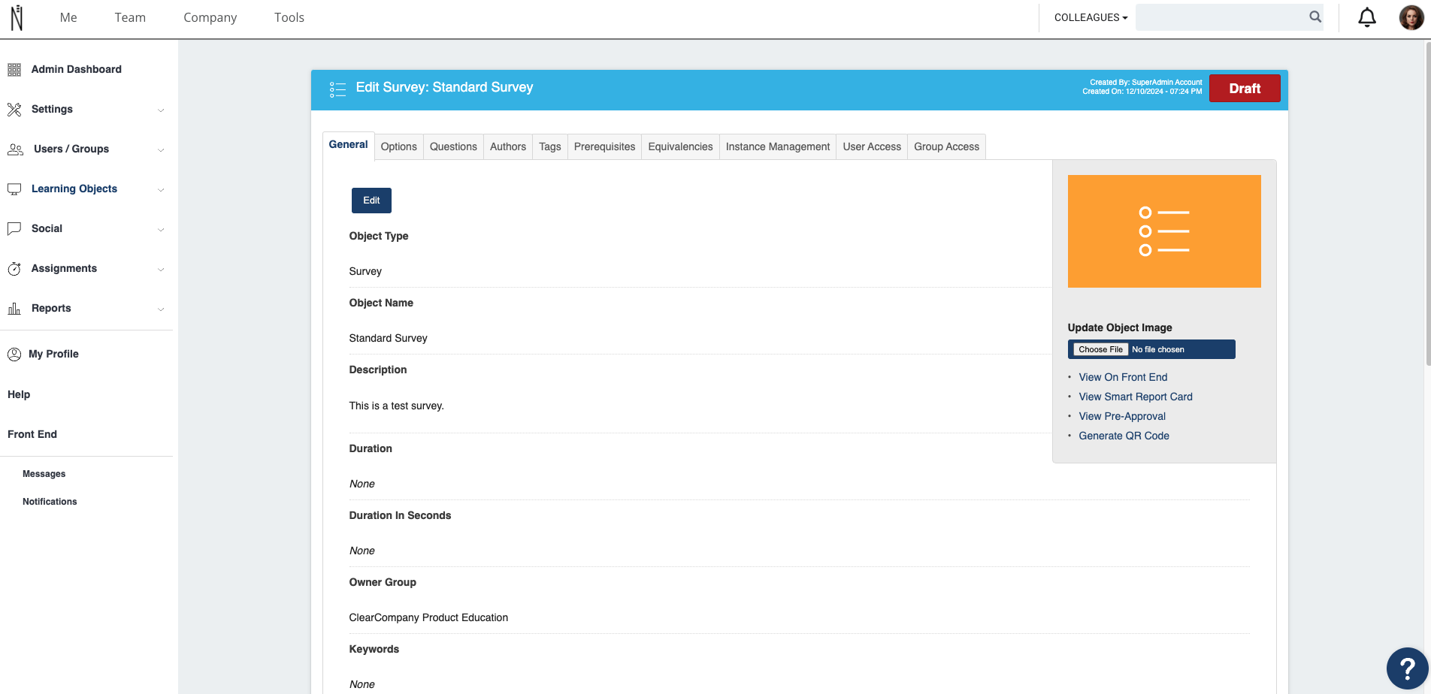Image resolution: width=1431 pixels, height=694 pixels.
Task: Select the User Access tab
Action: [872, 146]
